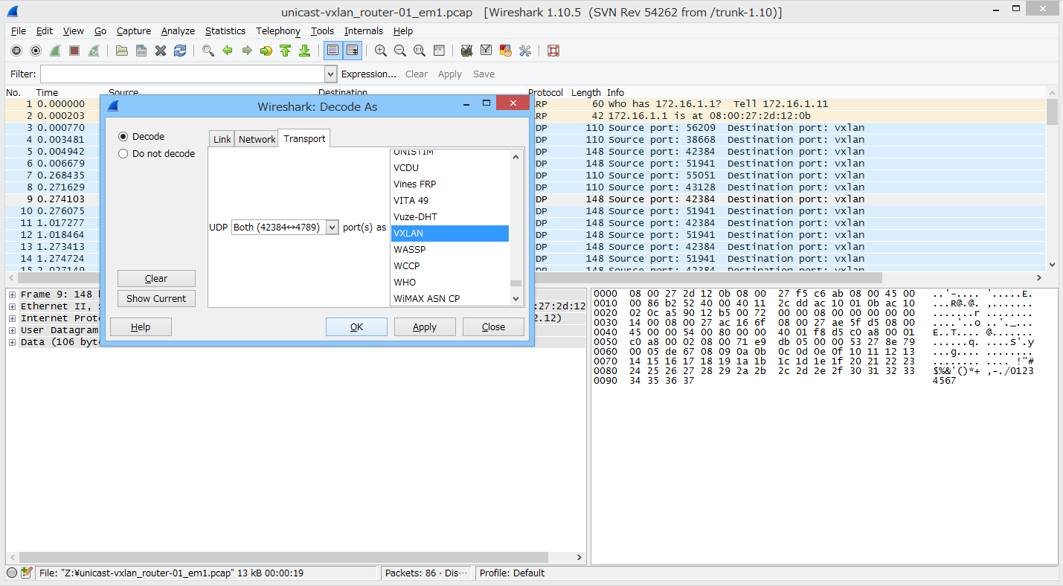Viewport: 1063px width, 586px height.
Task: Click the dialog Clear button
Action: tap(156, 279)
